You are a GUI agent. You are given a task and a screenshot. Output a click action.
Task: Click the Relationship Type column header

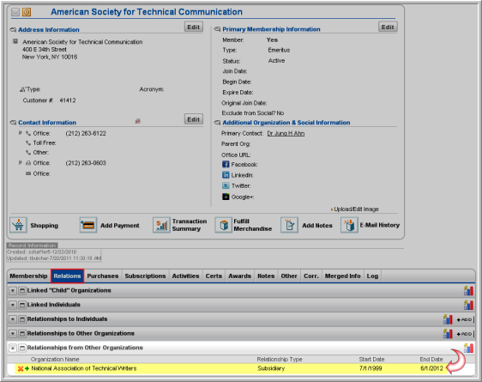click(x=280, y=359)
